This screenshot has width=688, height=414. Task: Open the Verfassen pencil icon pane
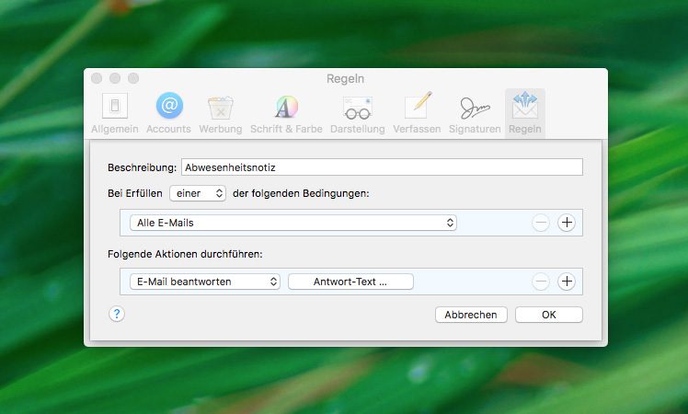point(417,113)
